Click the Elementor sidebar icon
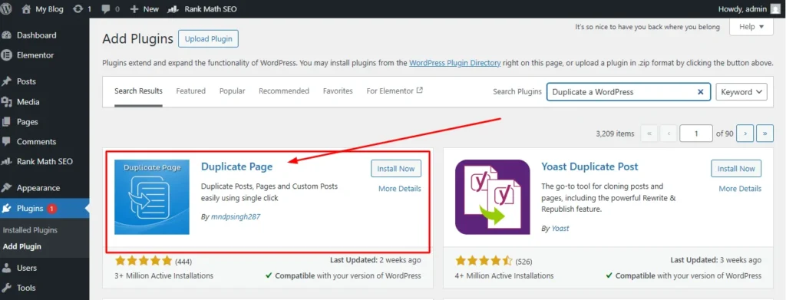786x300 pixels. click(6, 55)
